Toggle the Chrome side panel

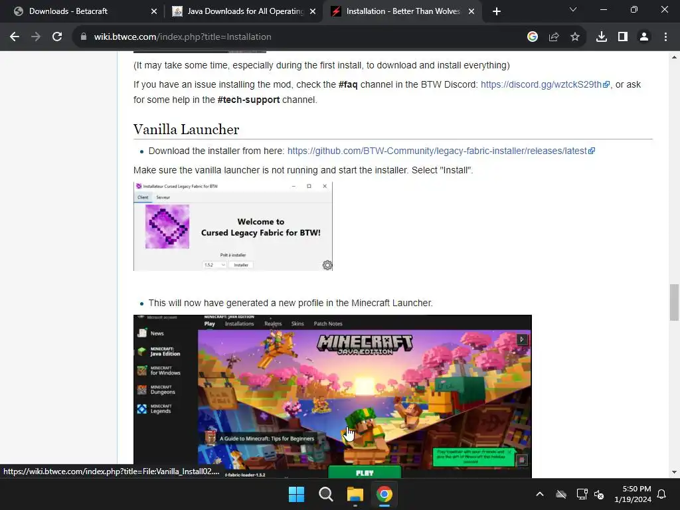(x=623, y=37)
